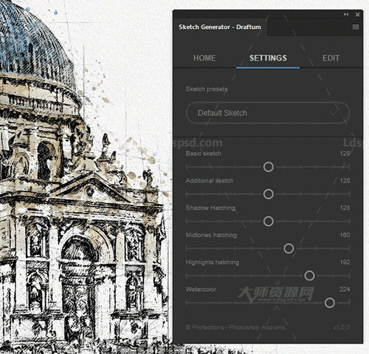Click the Sketch Generator - Draftum title tab

point(220,27)
